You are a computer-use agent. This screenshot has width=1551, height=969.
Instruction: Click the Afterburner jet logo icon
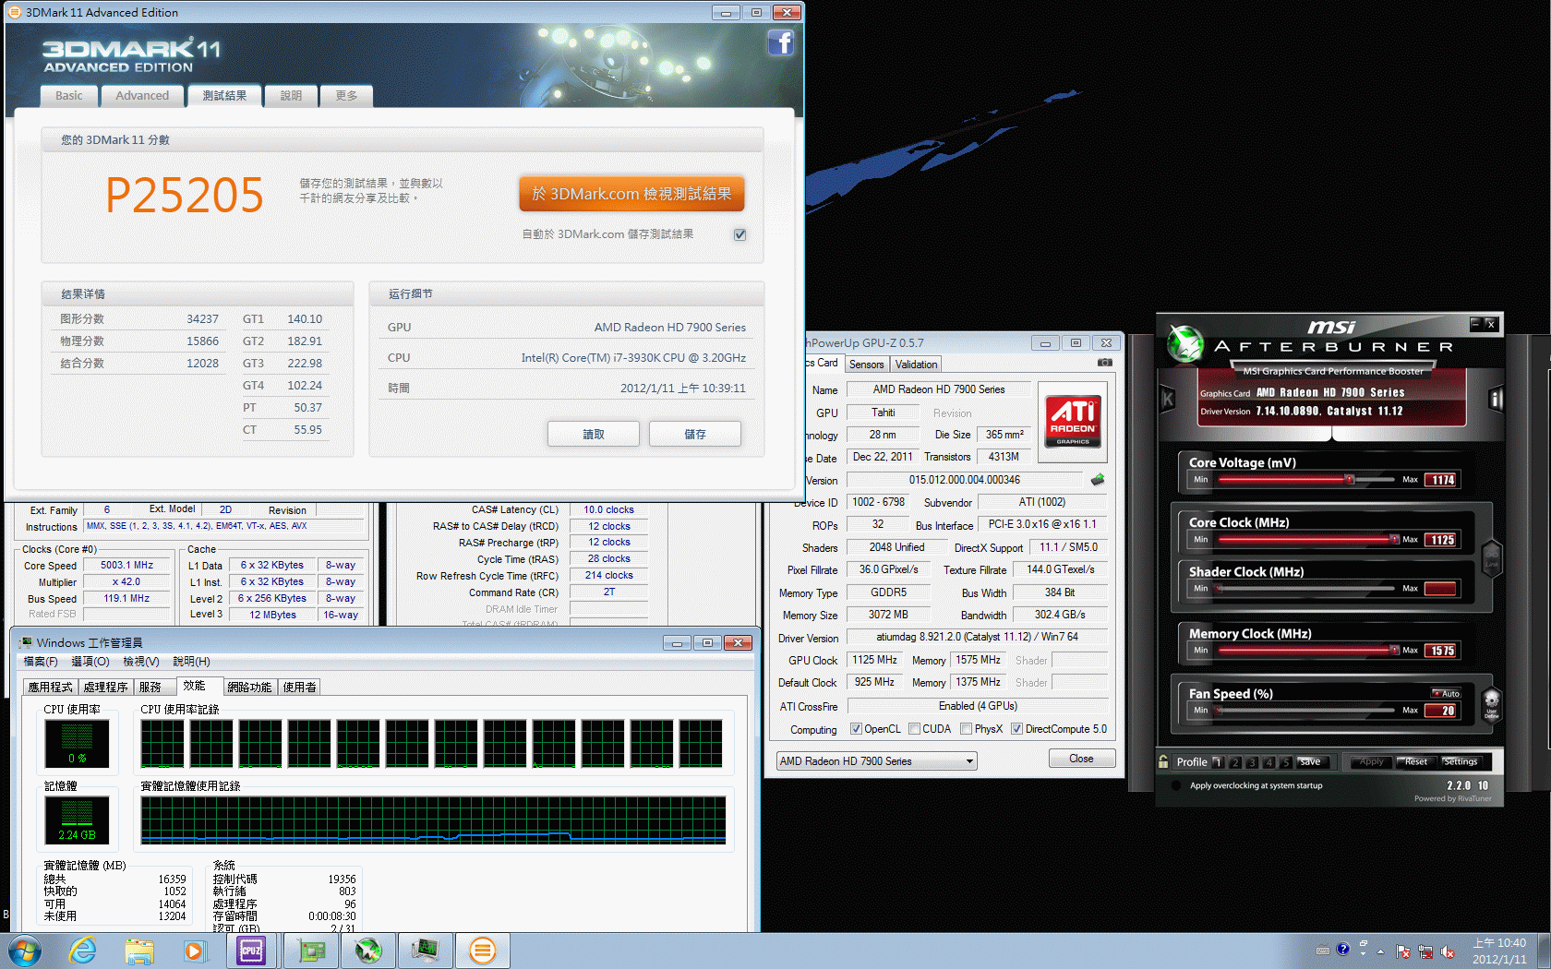[1185, 344]
